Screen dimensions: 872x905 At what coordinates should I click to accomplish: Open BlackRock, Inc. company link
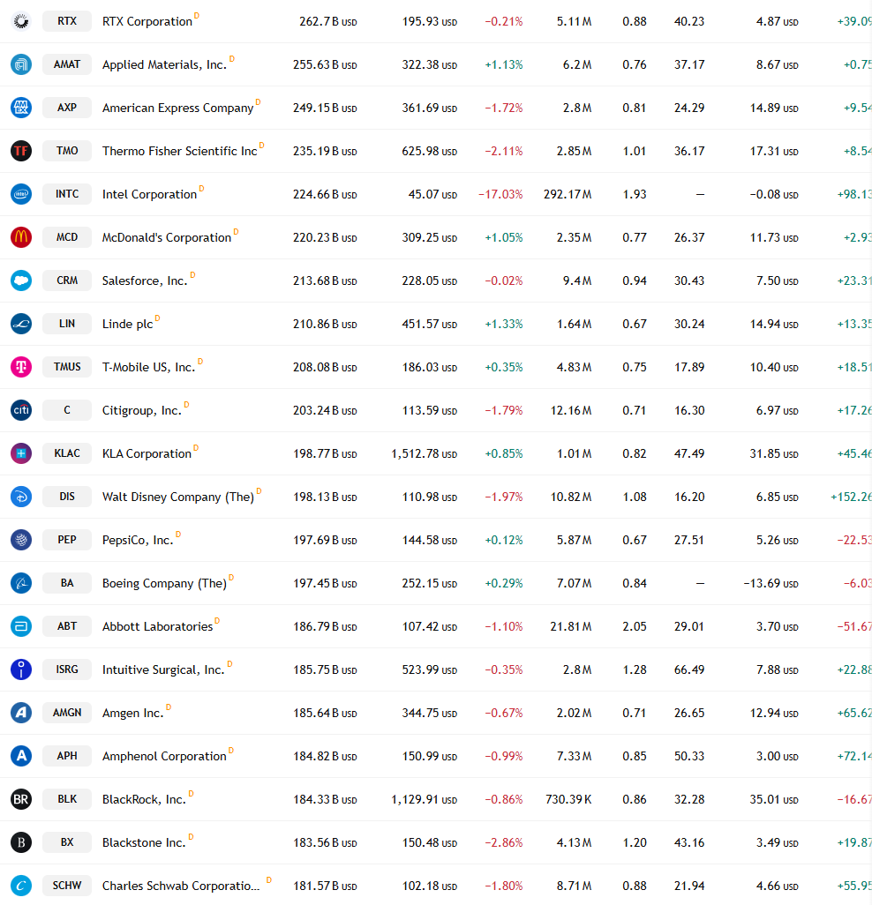coord(144,799)
